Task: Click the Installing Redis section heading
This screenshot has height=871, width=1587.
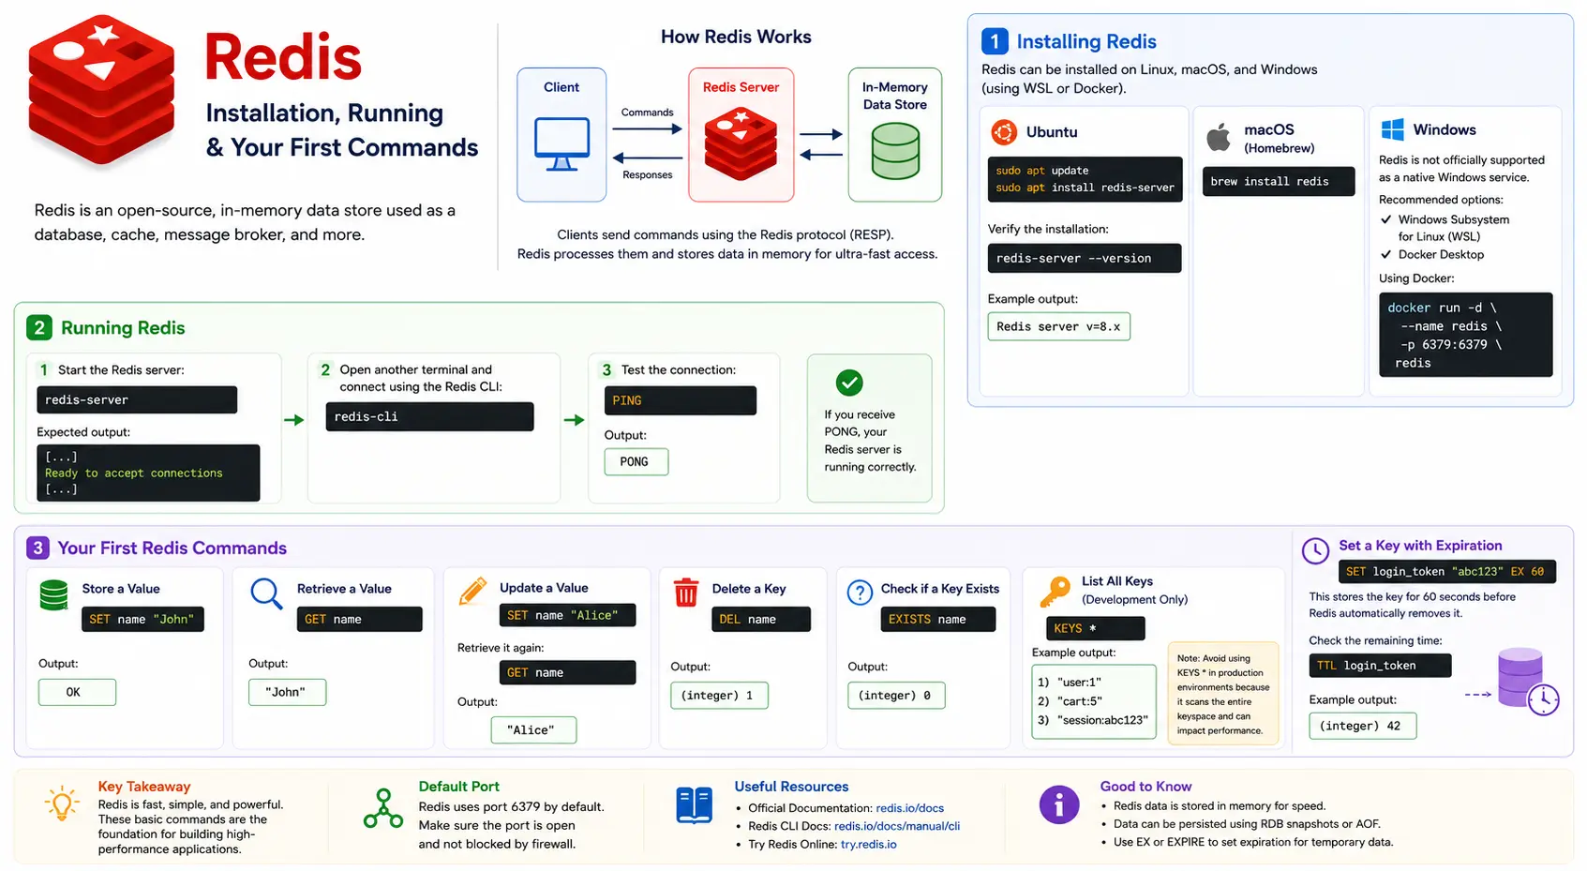Action: pyautogui.click(x=1086, y=41)
